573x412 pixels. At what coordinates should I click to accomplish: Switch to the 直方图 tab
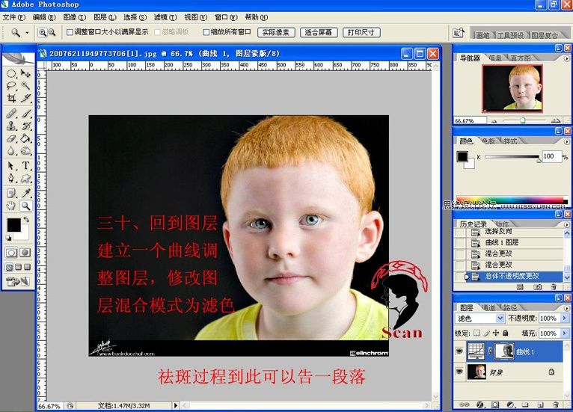[x=521, y=58]
